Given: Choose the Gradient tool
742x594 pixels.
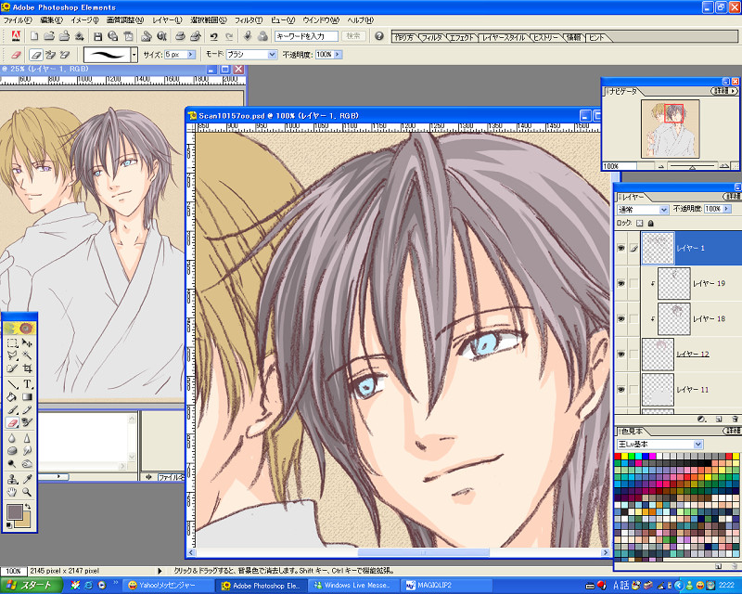Looking at the screenshot, I should [x=27, y=397].
